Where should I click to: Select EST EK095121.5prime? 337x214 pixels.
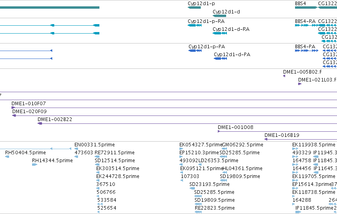coord(202,169)
